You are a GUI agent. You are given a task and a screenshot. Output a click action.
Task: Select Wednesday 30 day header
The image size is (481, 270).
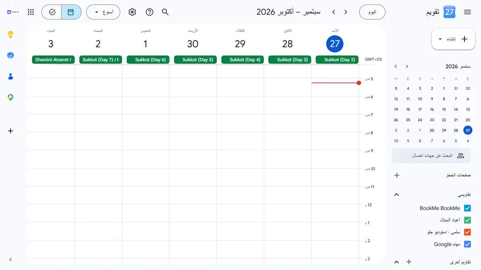click(193, 44)
